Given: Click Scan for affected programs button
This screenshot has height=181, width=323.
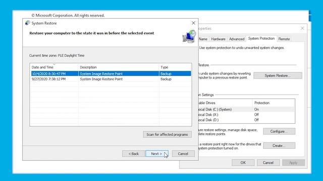Looking at the screenshot, I should (167, 134).
